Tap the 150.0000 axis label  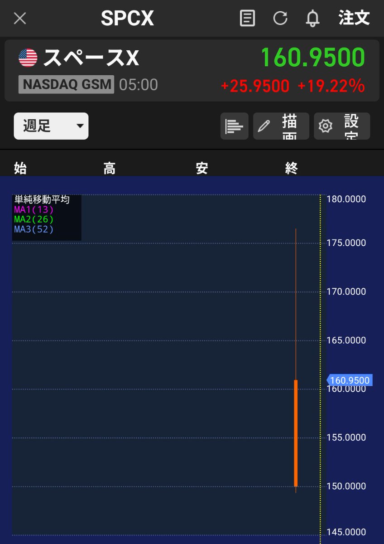(x=346, y=486)
